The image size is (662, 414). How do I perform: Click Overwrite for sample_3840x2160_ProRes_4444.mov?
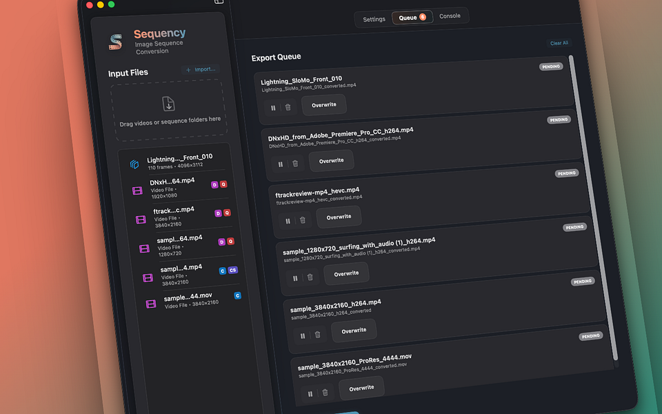coord(361,388)
